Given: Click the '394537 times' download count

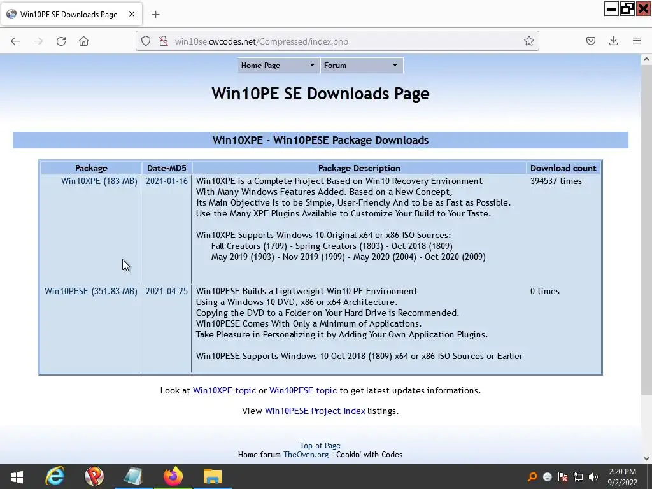Looking at the screenshot, I should pos(556,181).
